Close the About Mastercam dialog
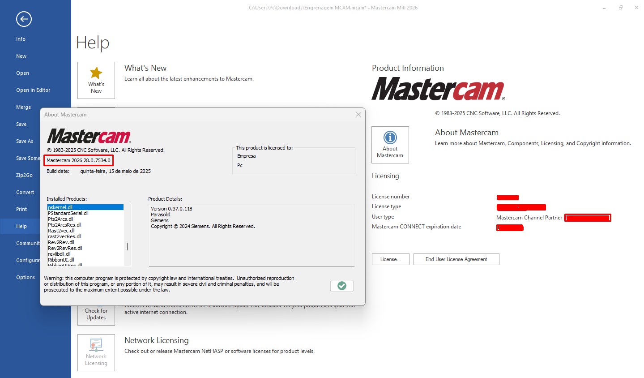Screen dimensions: 644x378 [358, 114]
